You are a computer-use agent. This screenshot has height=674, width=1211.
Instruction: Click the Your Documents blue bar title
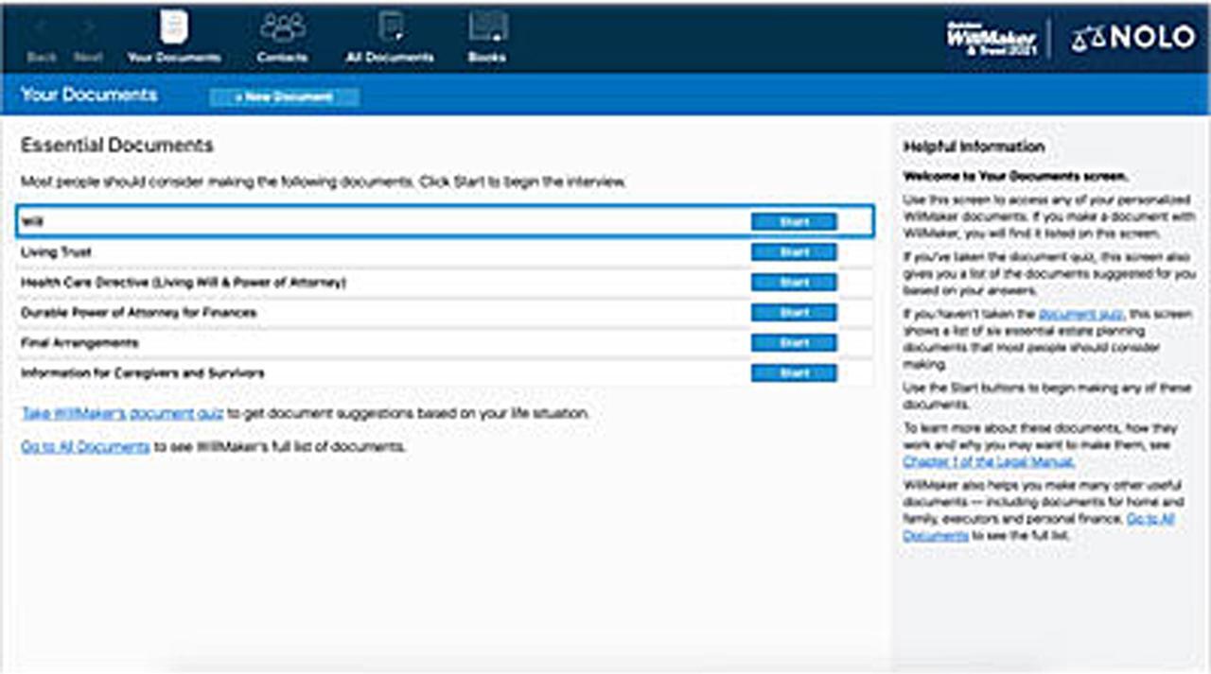click(89, 95)
